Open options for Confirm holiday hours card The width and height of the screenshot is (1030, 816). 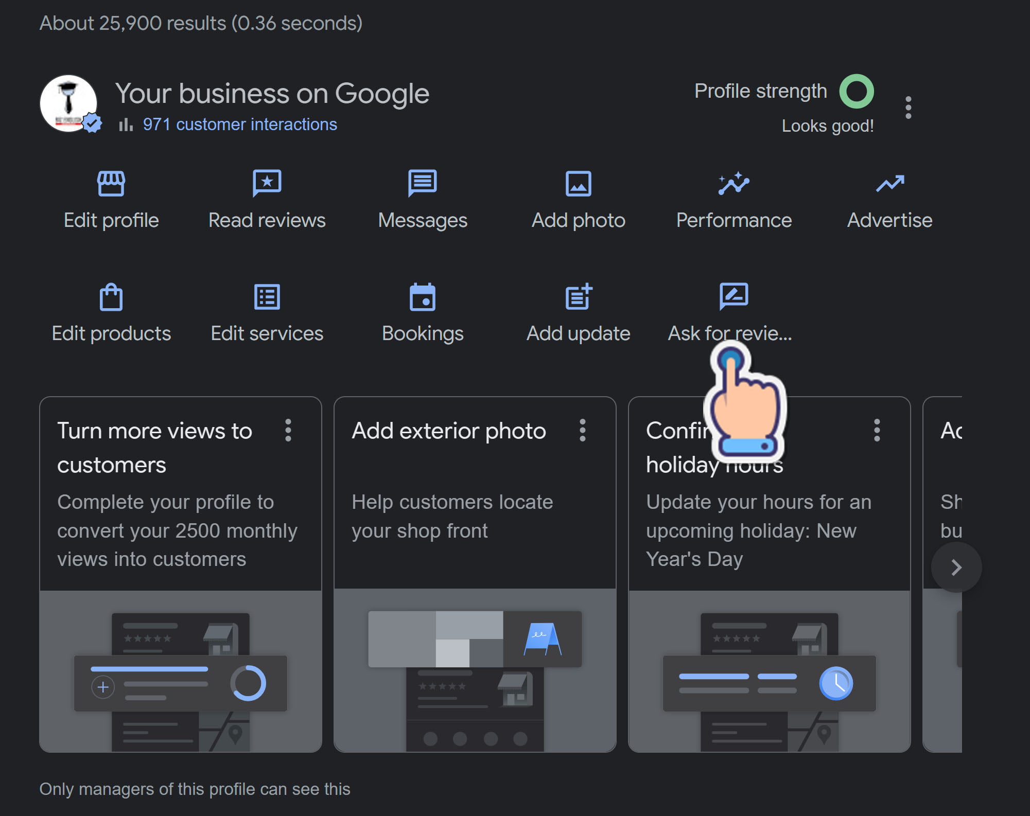(877, 430)
